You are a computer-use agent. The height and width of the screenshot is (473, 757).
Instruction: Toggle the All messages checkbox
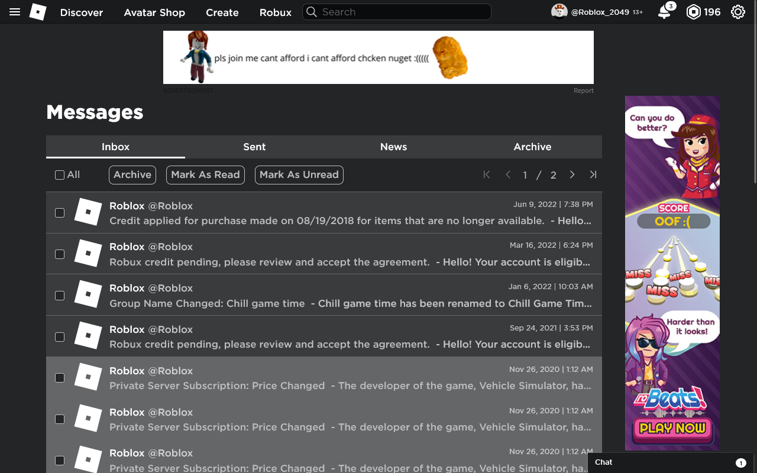[x=60, y=175]
